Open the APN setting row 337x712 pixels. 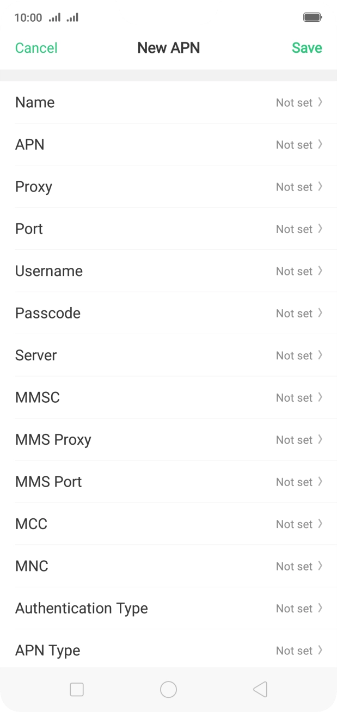pyautogui.click(x=168, y=145)
